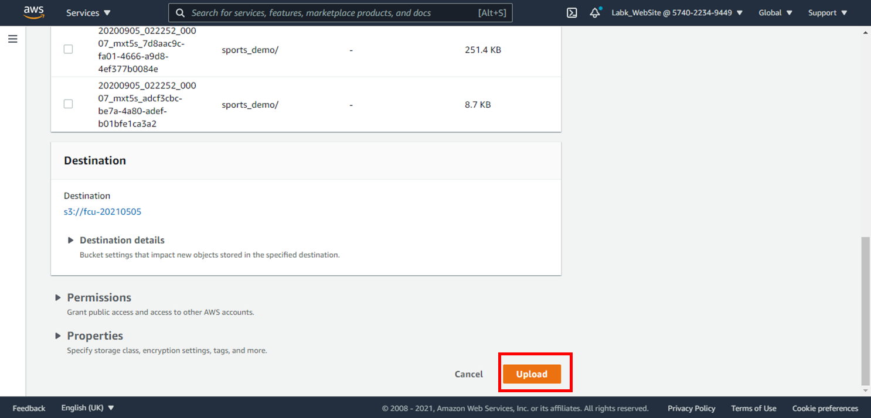The image size is (871, 418).
Task: Expand the Permissions section
Action: 93,297
